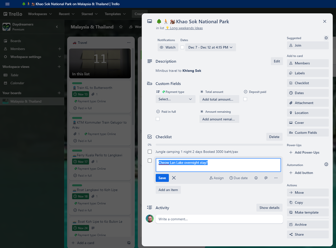Create a board with Your boards plus icon
336x248 pixels.
click(59, 93)
